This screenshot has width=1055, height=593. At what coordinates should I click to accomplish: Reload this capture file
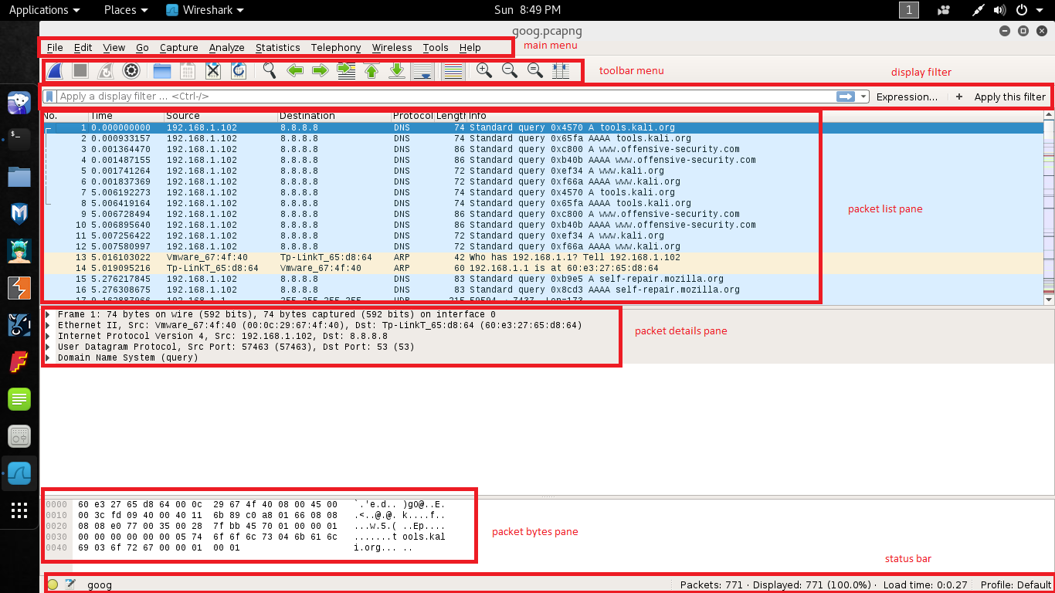click(239, 70)
